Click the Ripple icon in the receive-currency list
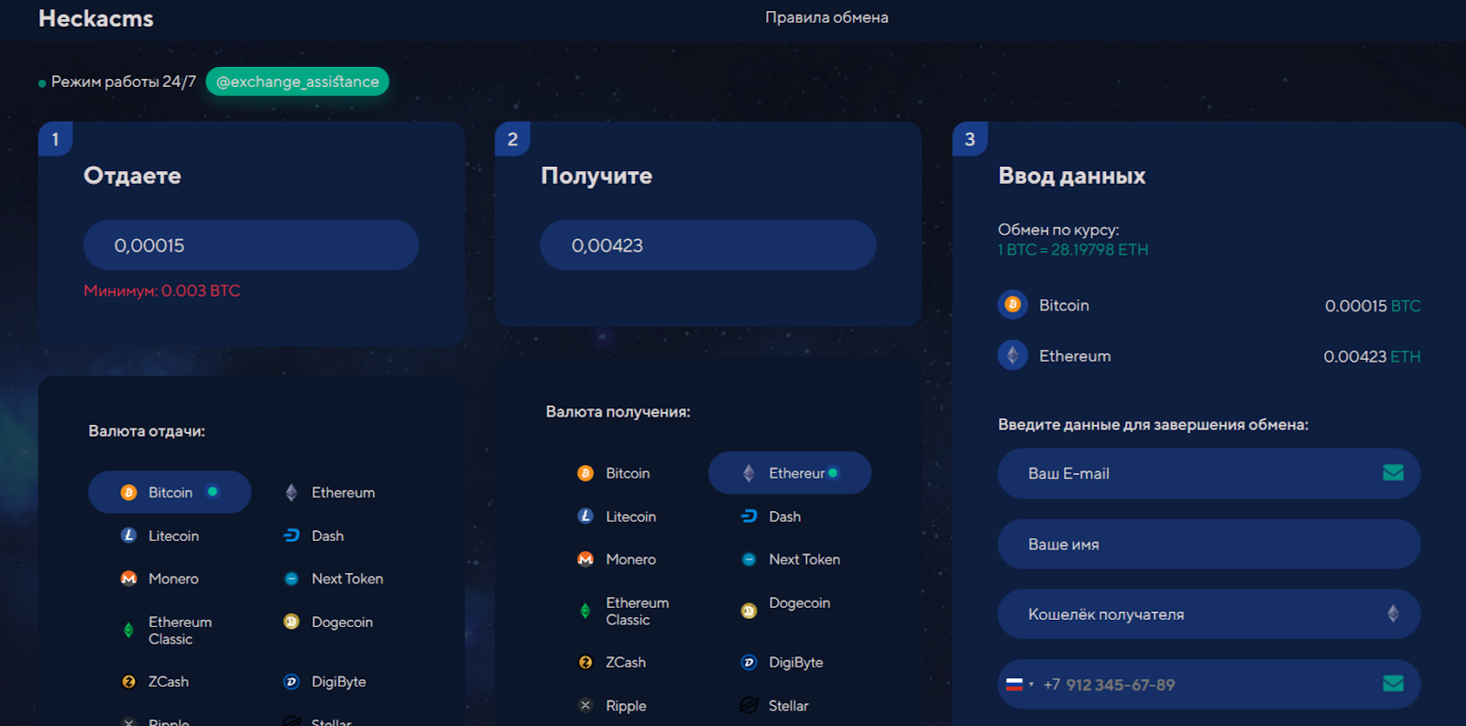 click(585, 705)
